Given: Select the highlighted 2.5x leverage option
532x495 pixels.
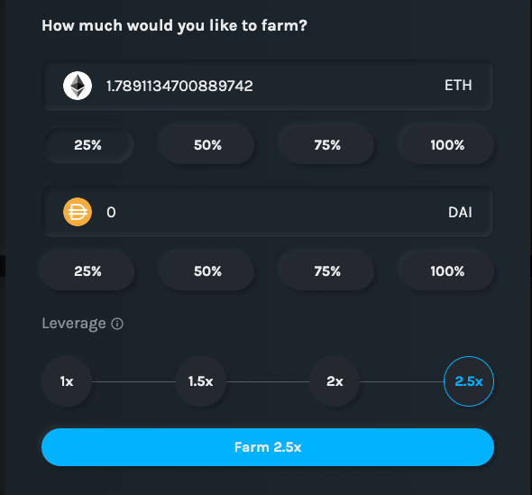Looking at the screenshot, I should click(x=469, y=381).
